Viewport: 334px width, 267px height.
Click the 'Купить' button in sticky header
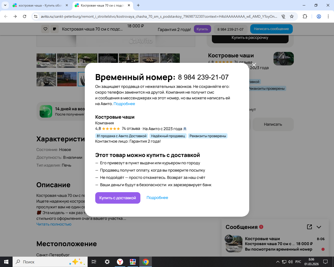[202, 29]
